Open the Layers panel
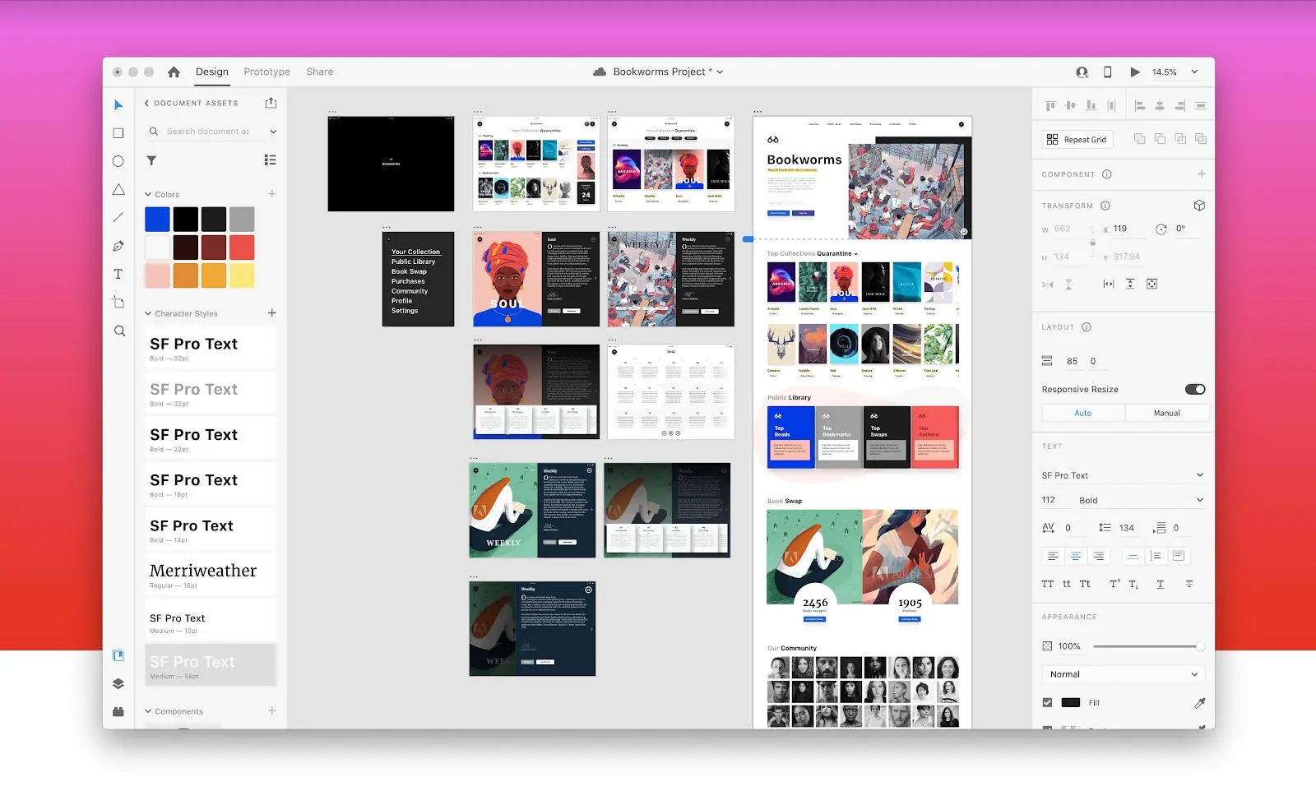The image size is (1316, 805). click(118, 683)
